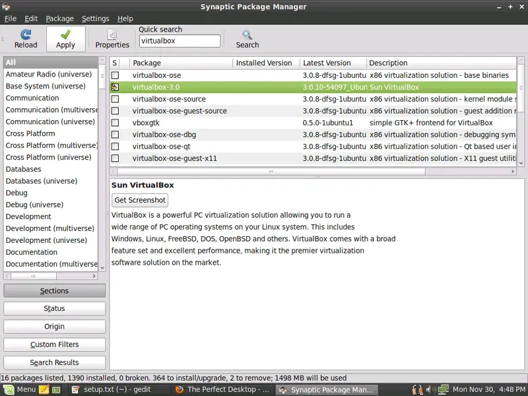This screenshot has width=528, height=396.
Task: Open the Linux Mint Menu
Action: pos(20,389)
